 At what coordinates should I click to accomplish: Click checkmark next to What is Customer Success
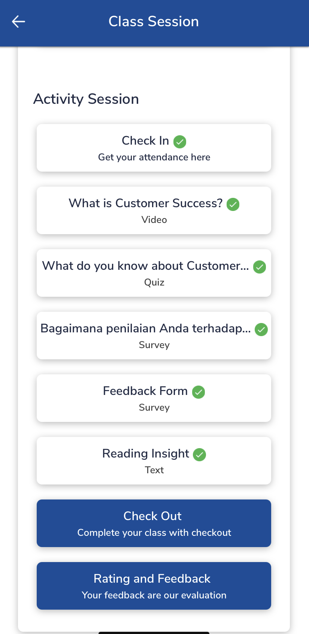click(233, 204)
